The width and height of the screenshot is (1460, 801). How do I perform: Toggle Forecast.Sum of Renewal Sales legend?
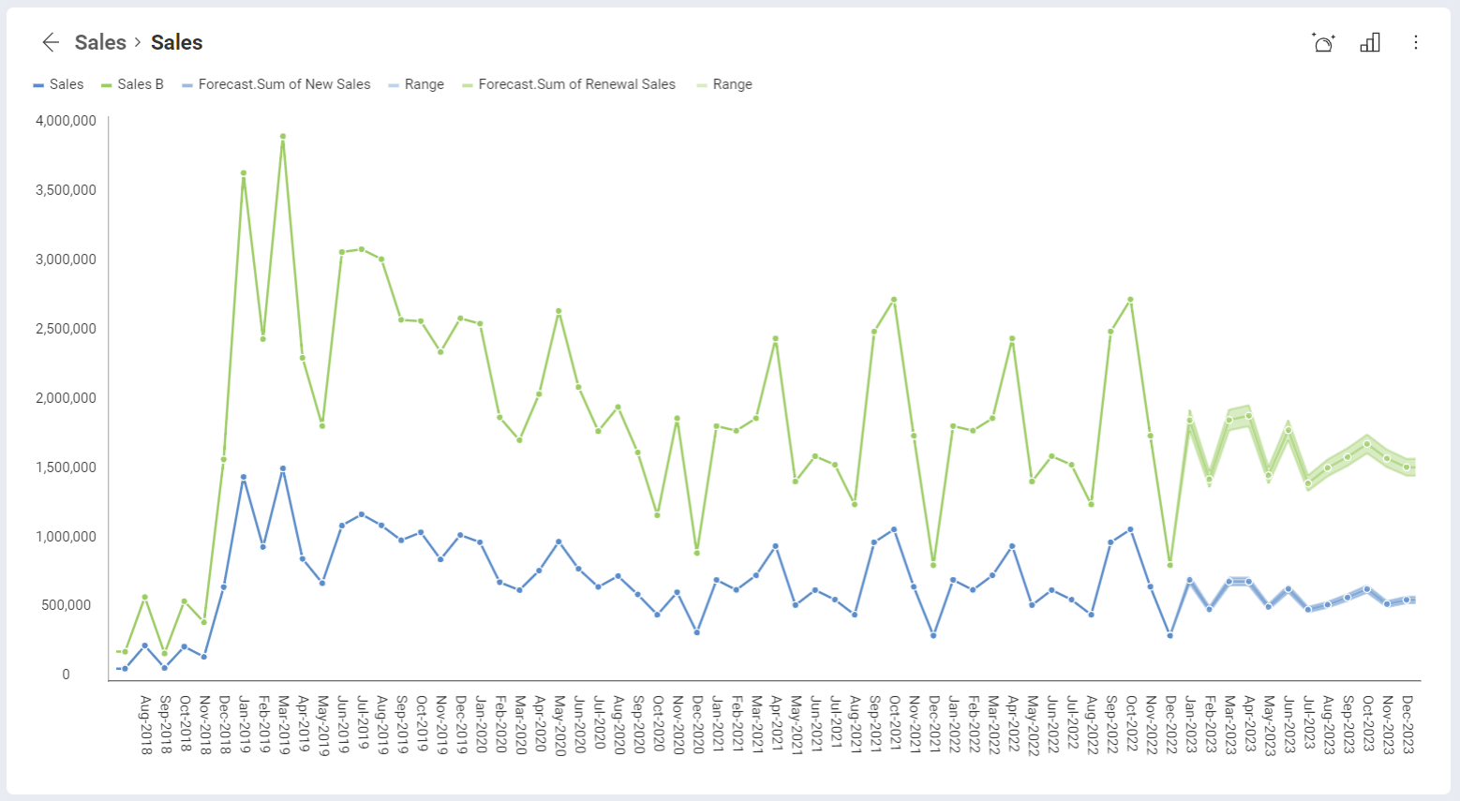569,84
